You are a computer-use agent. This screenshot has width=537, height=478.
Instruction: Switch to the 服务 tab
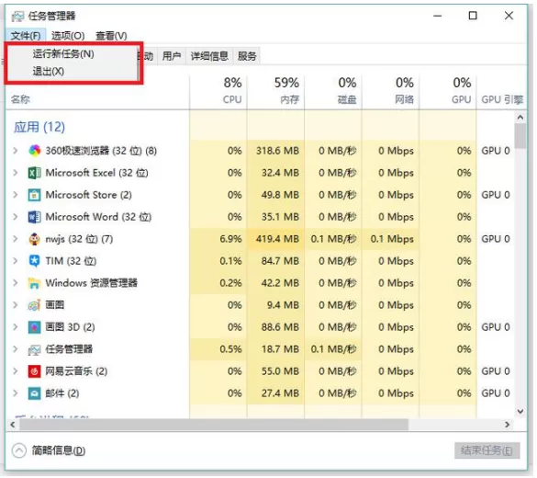(x=247, y=56)
